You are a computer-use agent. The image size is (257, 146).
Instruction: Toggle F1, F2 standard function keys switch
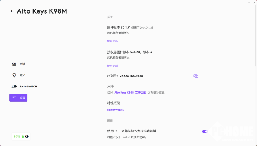coord(205,131)
